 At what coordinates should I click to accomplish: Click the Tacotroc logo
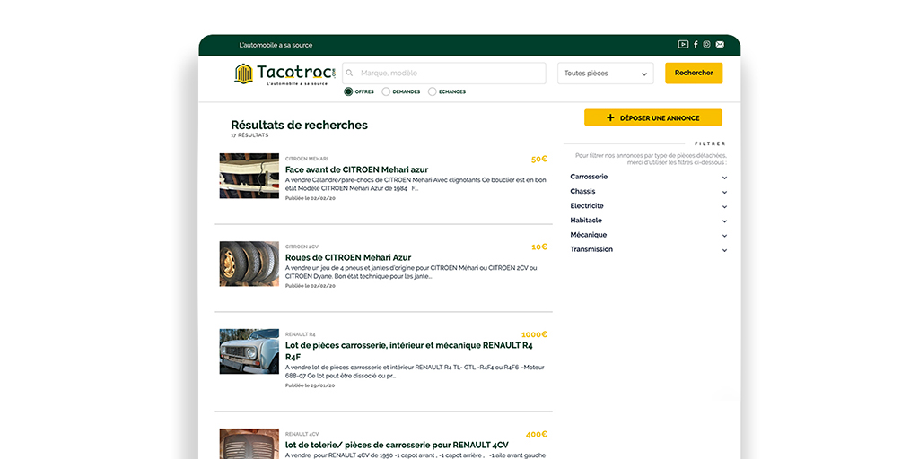click(284, 74)
